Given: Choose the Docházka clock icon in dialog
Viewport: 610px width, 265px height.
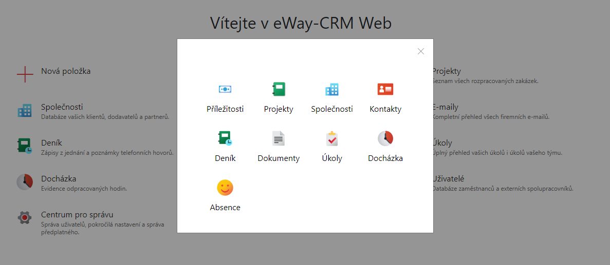Looking at the screenshot, I should 385,138.
